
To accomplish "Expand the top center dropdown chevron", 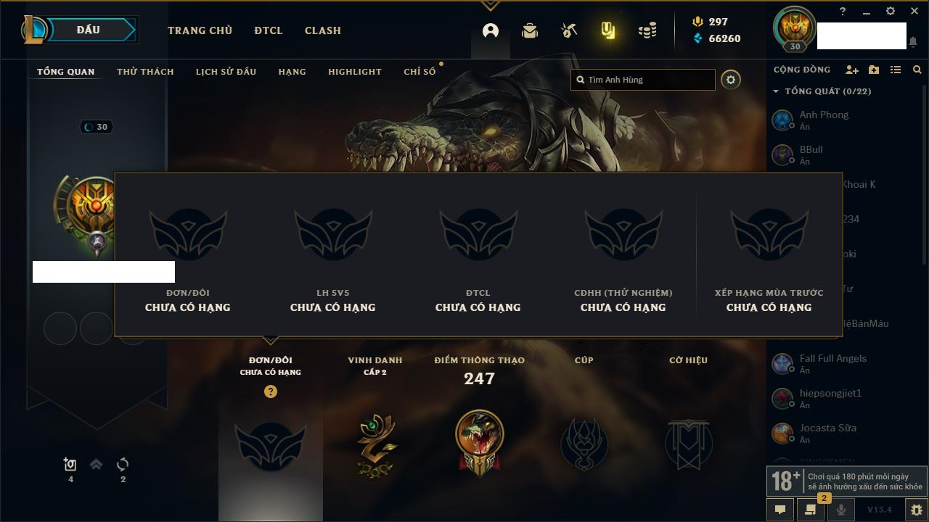I will click(x=490, y=5).
